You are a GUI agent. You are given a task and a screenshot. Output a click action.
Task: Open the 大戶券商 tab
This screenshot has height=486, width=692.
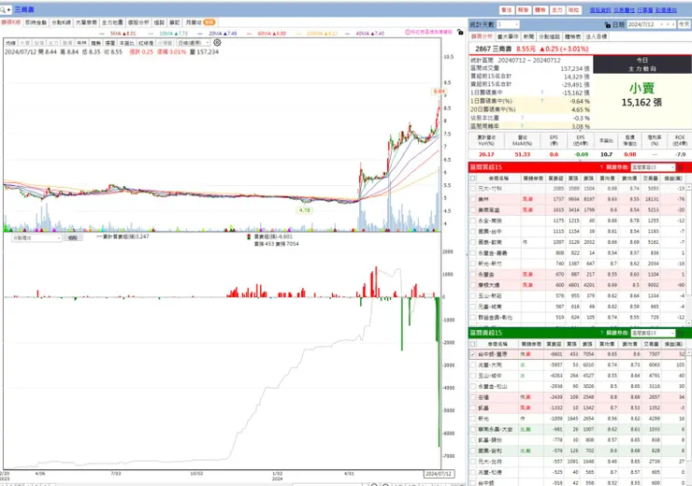86,22
